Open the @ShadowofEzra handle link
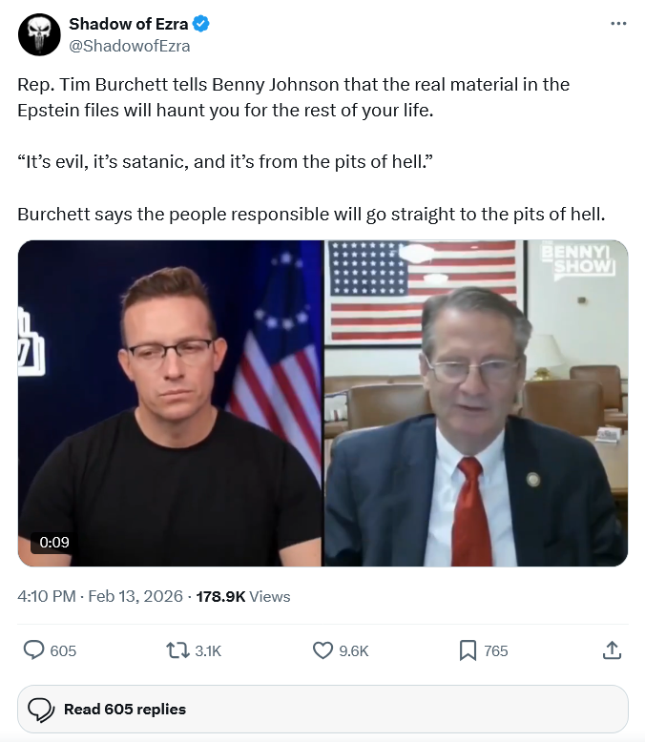The image size is (645, 742). point(129,46)
